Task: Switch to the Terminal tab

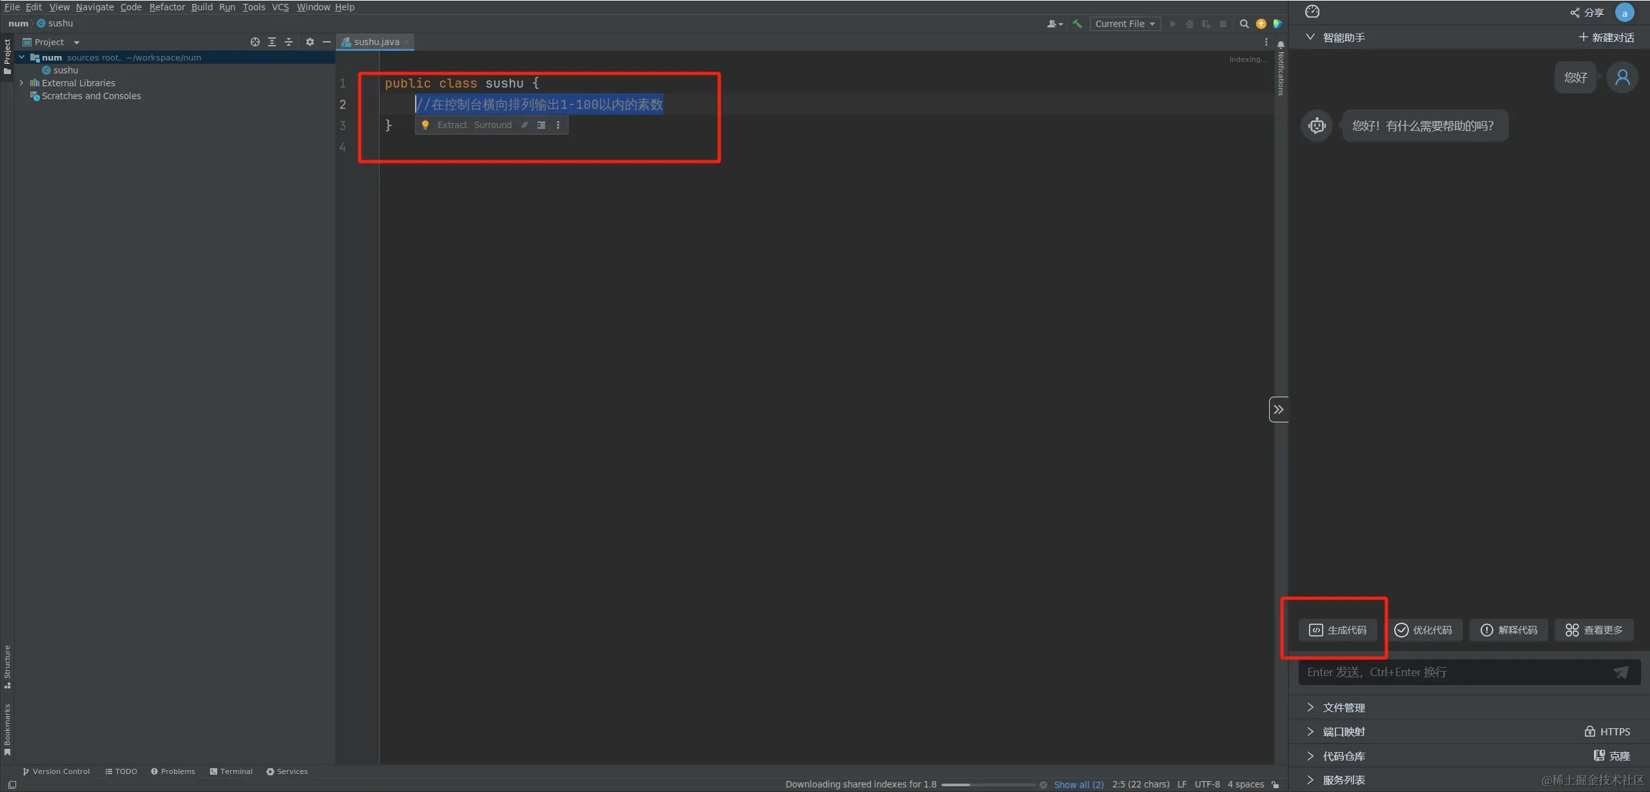Action: 231,771
